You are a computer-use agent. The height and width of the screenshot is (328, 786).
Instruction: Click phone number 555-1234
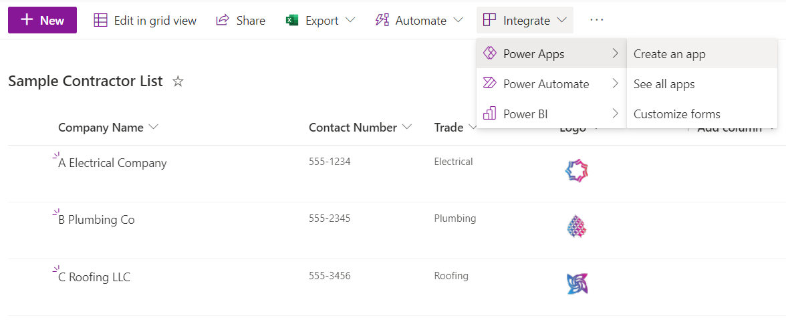[330, 162]
